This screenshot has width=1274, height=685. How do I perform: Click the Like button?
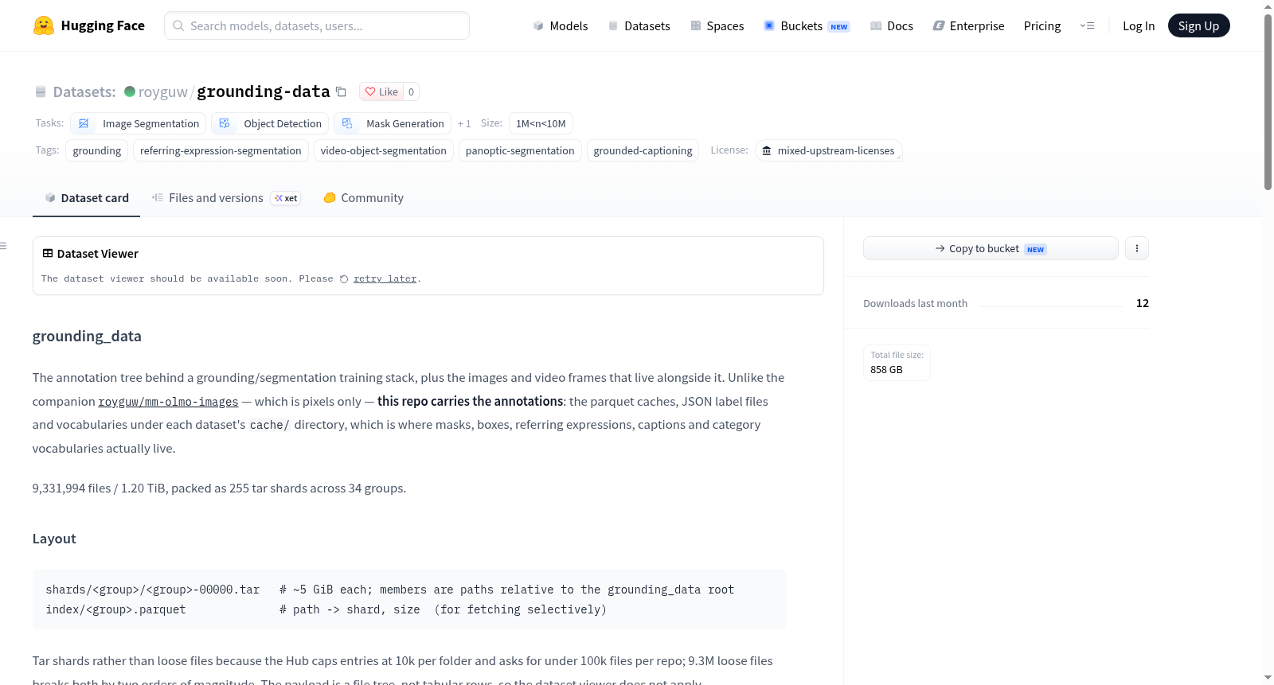[381, 91]
